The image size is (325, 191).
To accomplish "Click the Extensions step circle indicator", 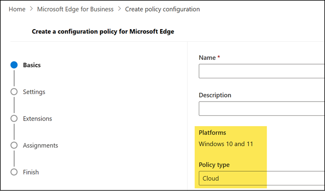I will 14,119.
